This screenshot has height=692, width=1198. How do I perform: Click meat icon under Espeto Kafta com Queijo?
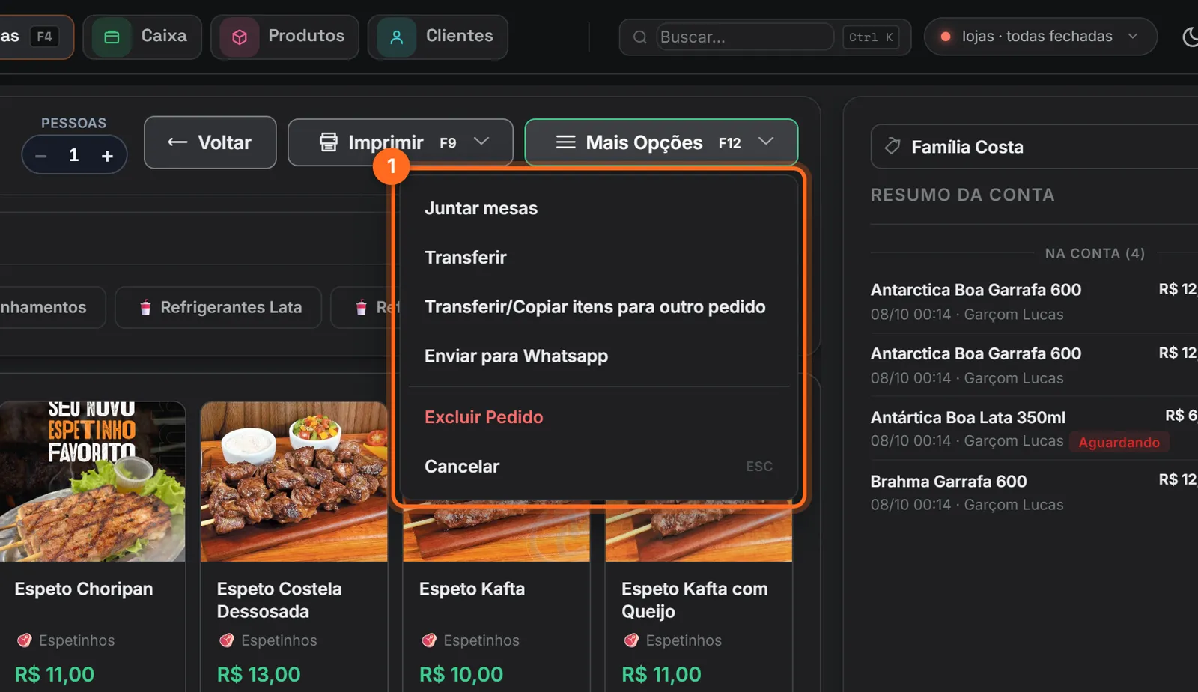click(631, 640)
